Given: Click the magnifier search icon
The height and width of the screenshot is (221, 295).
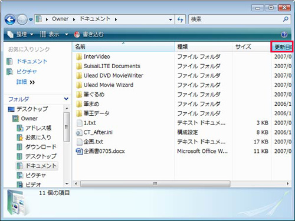Looking at the screenshot, I should tap(286, 19).
